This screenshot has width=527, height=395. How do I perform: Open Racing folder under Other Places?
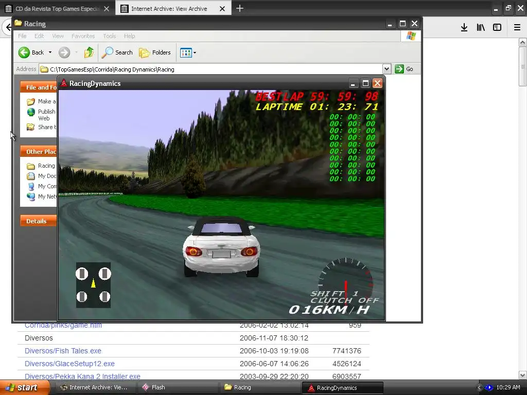point(41,166)
